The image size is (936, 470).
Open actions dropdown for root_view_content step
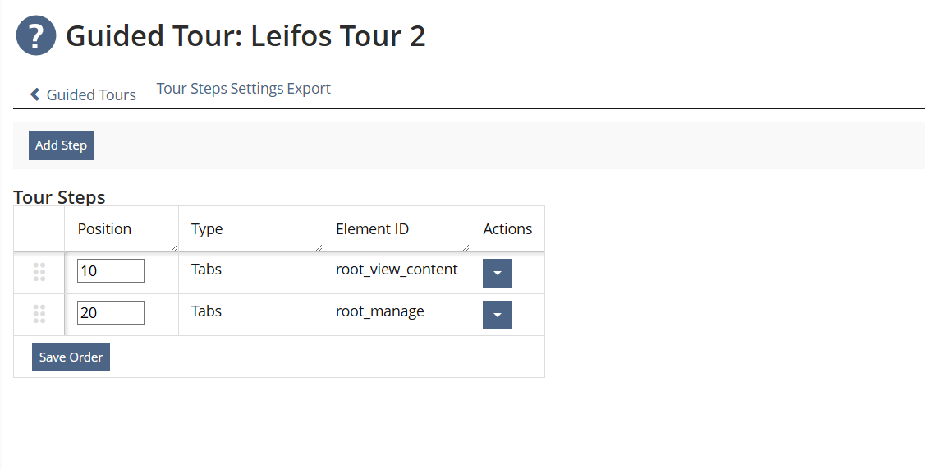497,274
